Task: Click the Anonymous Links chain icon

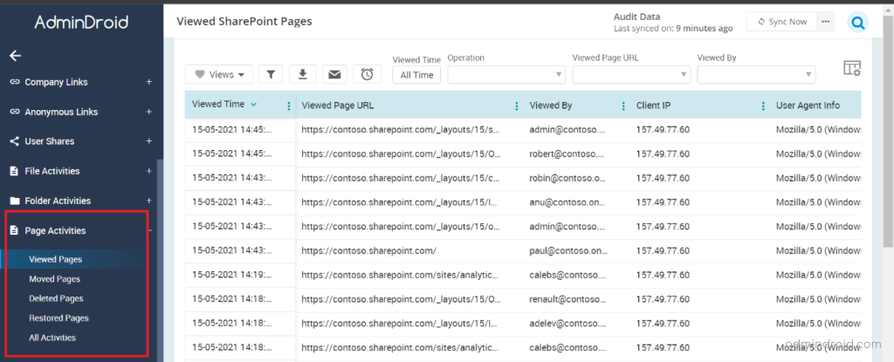Action: (16, 112)
